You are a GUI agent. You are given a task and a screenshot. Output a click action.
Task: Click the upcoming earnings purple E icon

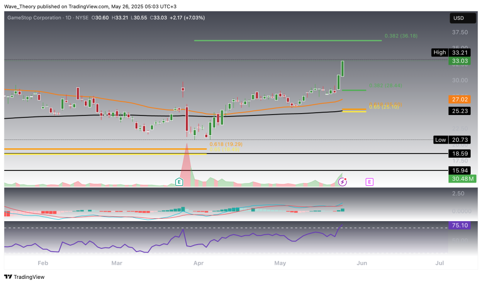click(370, 182)
